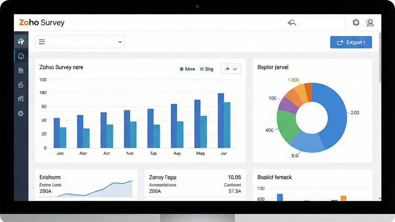Click the Zoho Survey logo
This screenshot has height=222, width=395.
42,22
